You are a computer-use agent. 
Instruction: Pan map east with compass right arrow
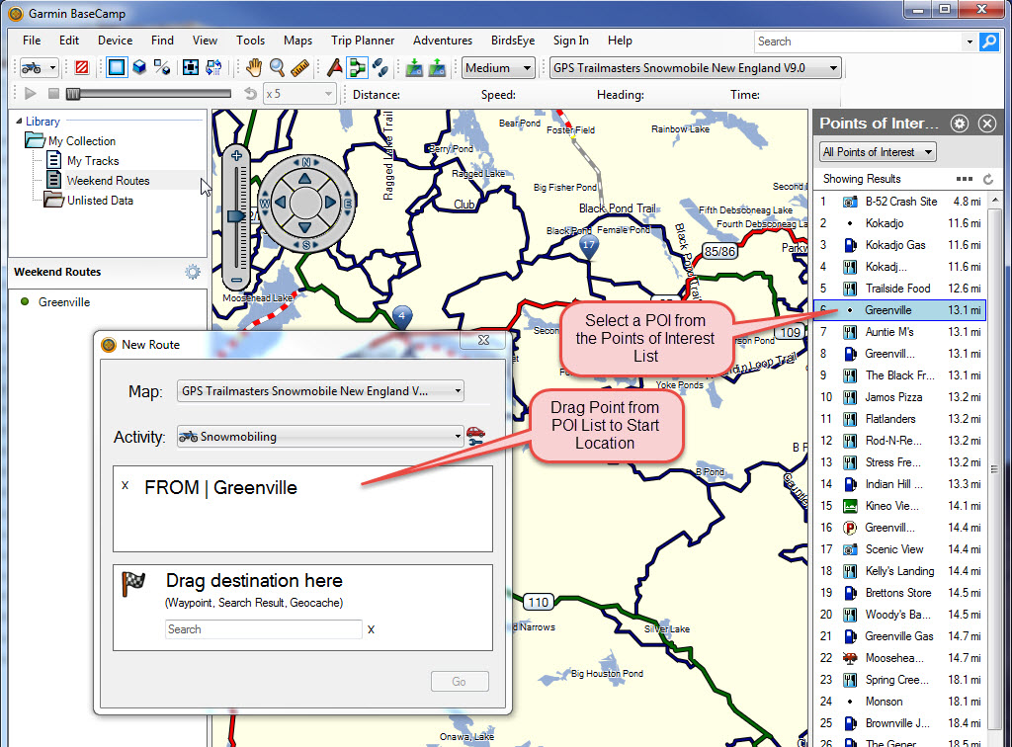pos(330,203)
